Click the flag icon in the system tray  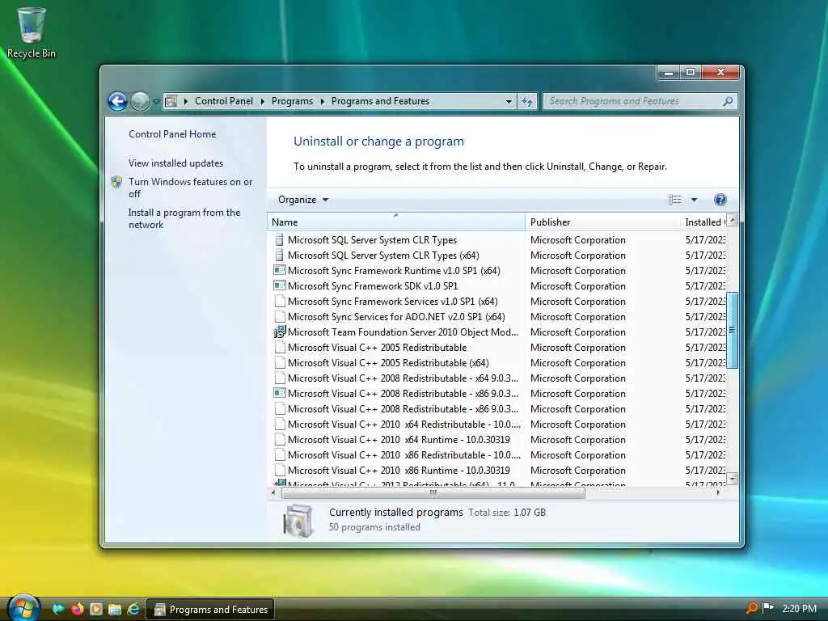[768, 608]
